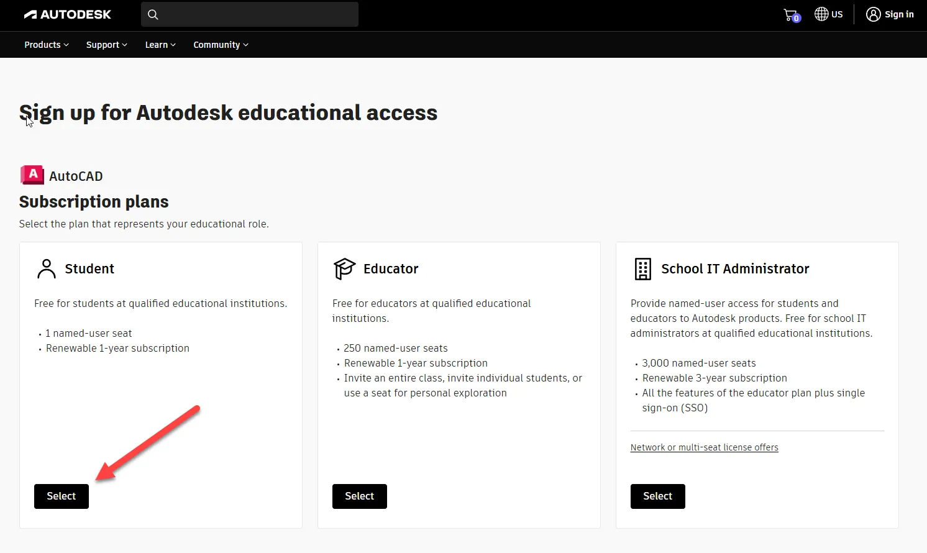
Task: Click the Student person icon
Action: (45, 268)
